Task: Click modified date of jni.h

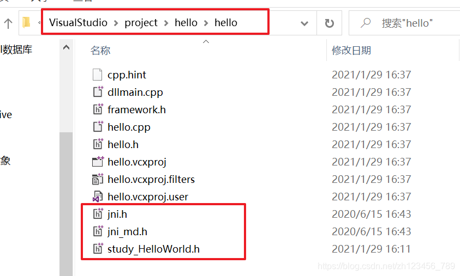Action: pyautogui.click(x=372, y=214)
